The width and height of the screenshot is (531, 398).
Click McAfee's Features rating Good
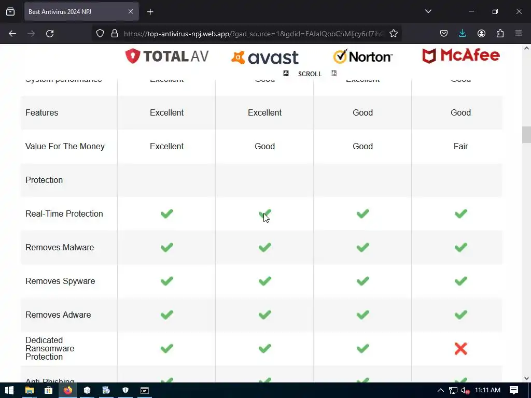tap(460, 112)
